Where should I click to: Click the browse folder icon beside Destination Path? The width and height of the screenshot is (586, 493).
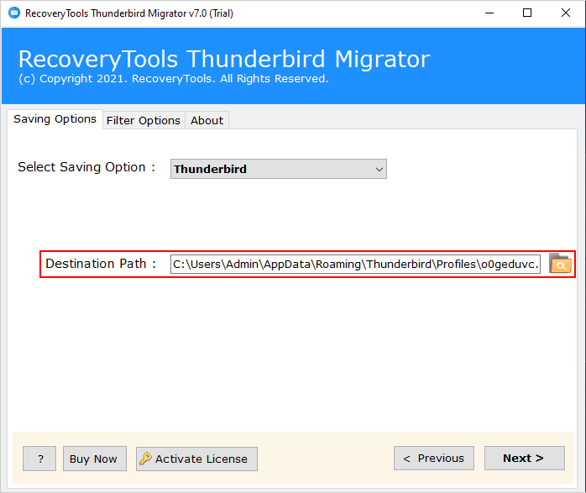click(560, 264)
